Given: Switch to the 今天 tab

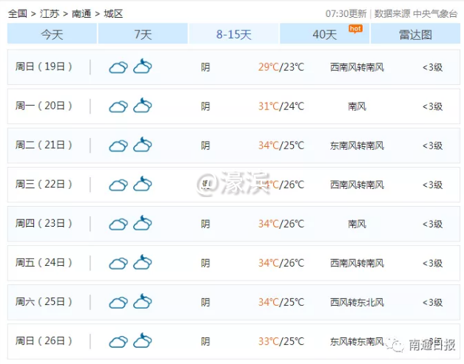Looking at the screenshot, I should tap(52, 34).
